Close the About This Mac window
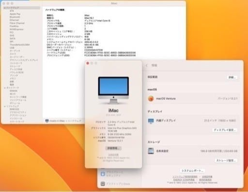The width and height of the screenshot is (248, 192). point(88,63)
